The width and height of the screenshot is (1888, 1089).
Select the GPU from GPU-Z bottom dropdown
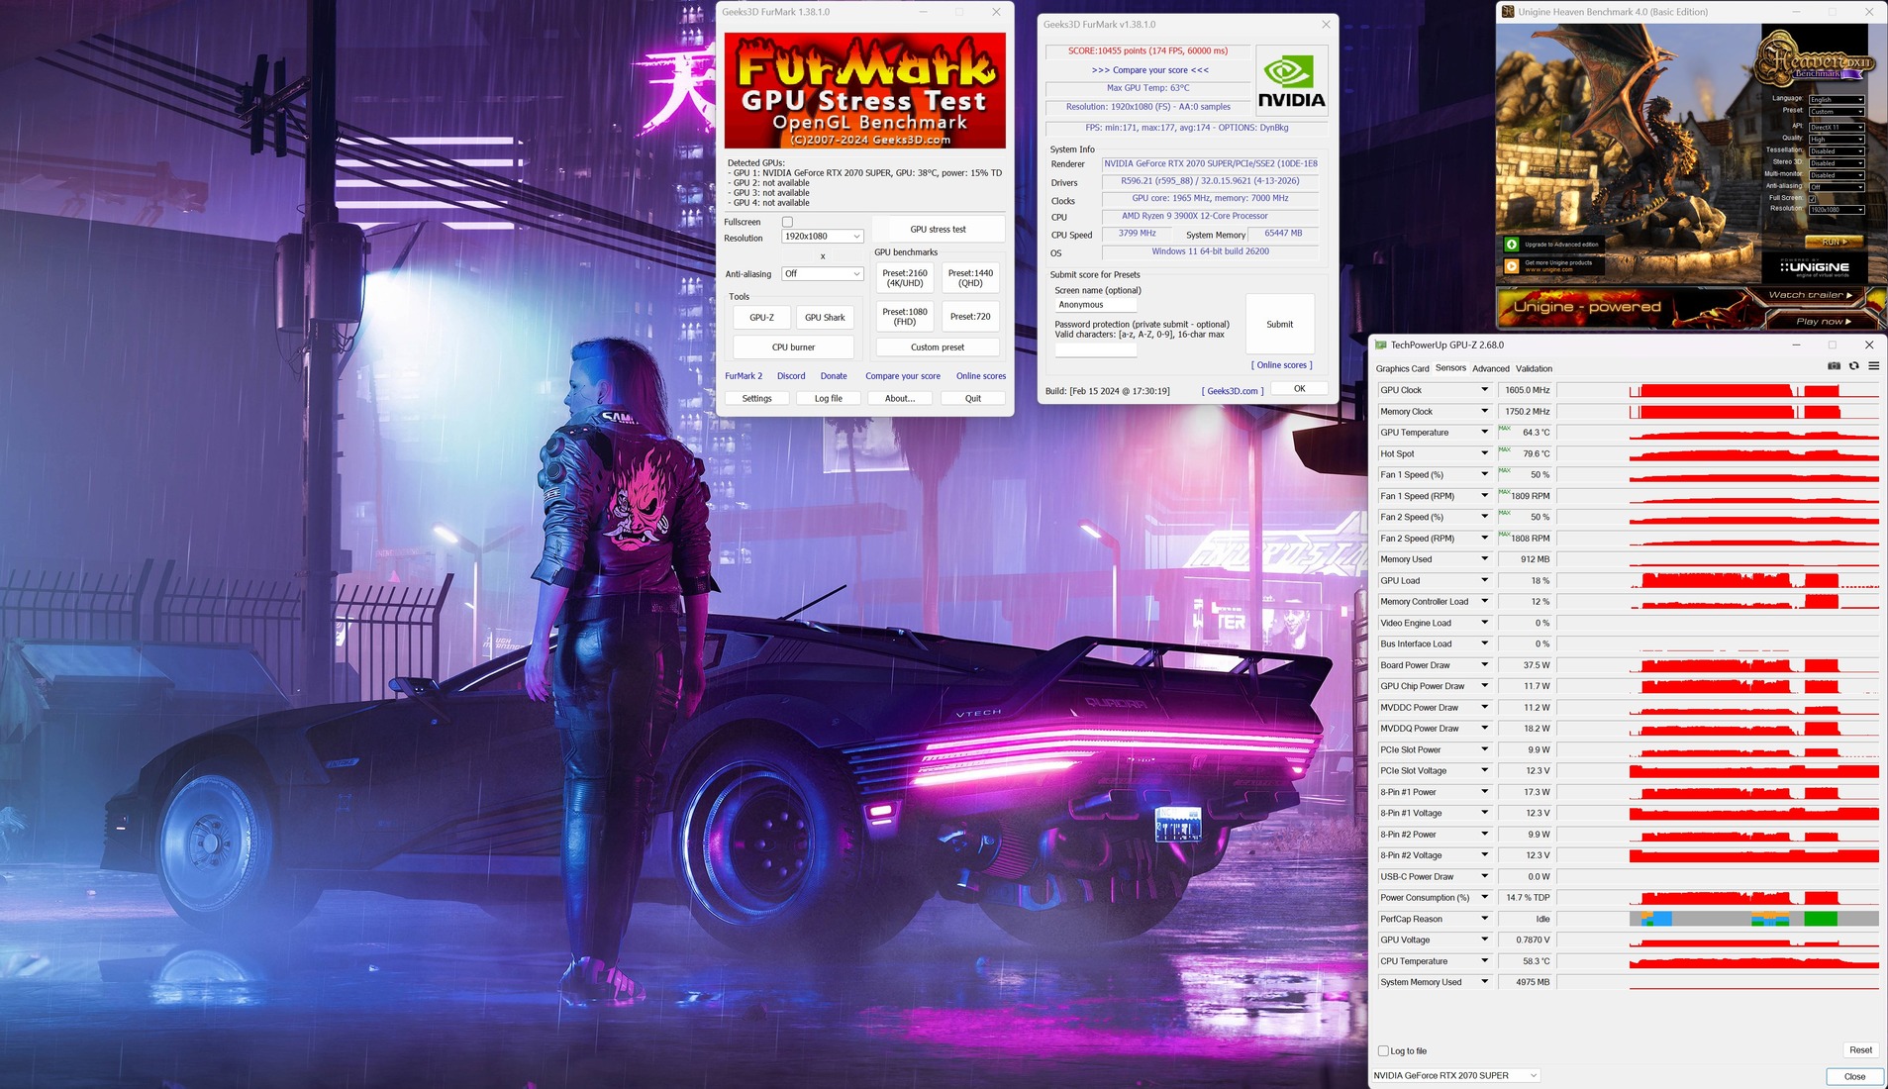[x=1455, y=1076]
